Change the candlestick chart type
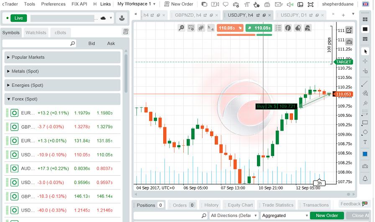Screen dimensions: 375x222 coord(201,28)
